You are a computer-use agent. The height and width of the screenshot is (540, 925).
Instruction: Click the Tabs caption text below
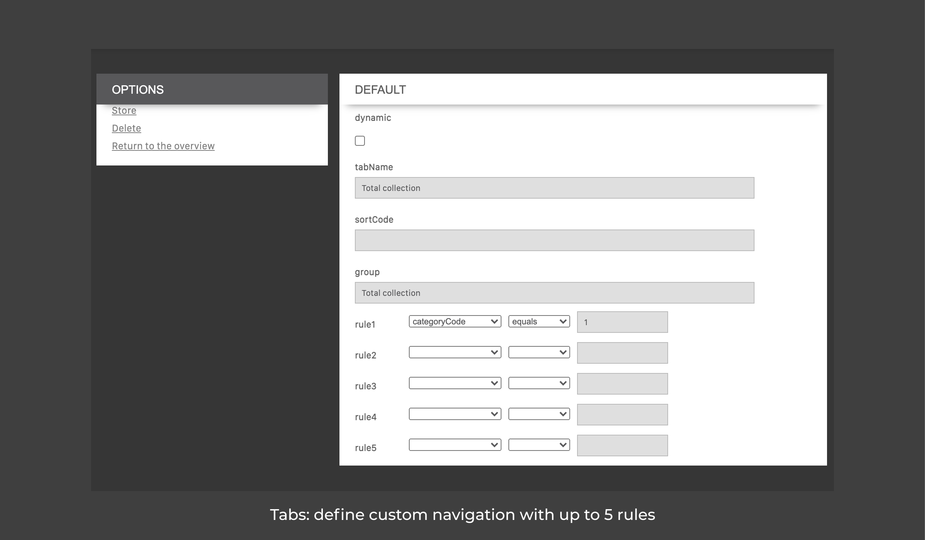[462, 515]
